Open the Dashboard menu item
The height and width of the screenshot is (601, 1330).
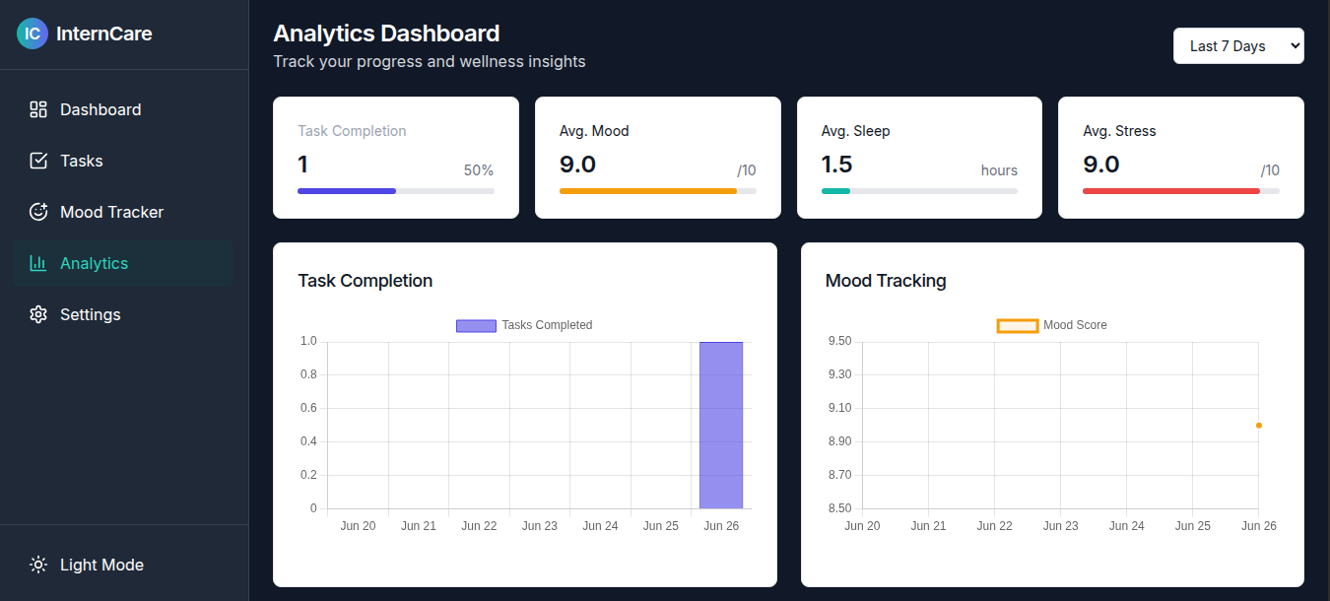pos(100,109)
